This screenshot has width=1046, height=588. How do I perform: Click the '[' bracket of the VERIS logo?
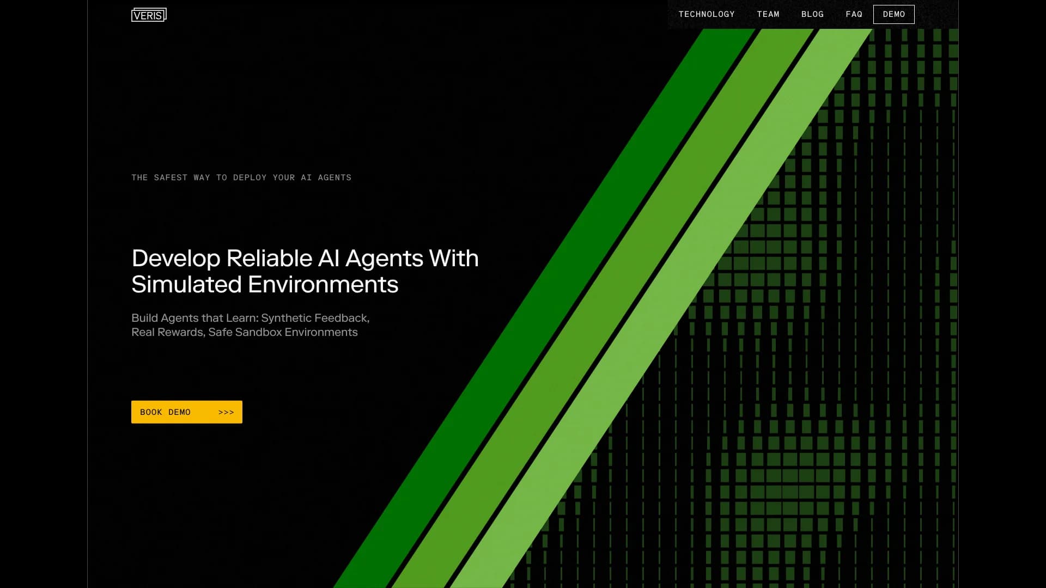tap(133, 15)
